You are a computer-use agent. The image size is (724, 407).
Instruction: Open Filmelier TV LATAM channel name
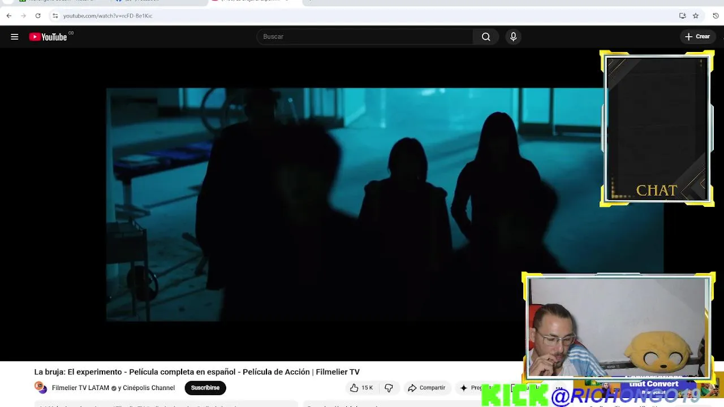pyautogui.click(x=80, y=388)
